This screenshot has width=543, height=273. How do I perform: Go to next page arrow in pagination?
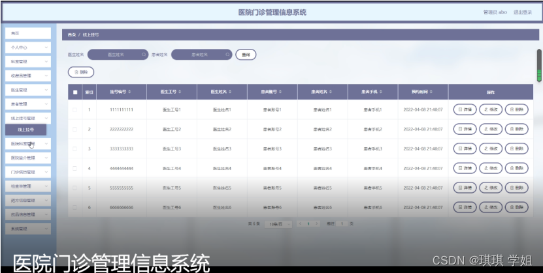[x=316, y=223]
